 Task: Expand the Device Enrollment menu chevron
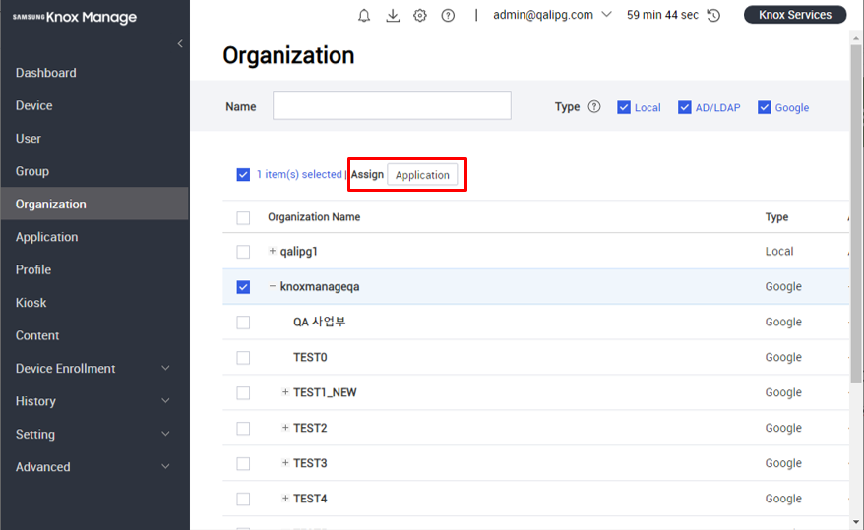165,368
